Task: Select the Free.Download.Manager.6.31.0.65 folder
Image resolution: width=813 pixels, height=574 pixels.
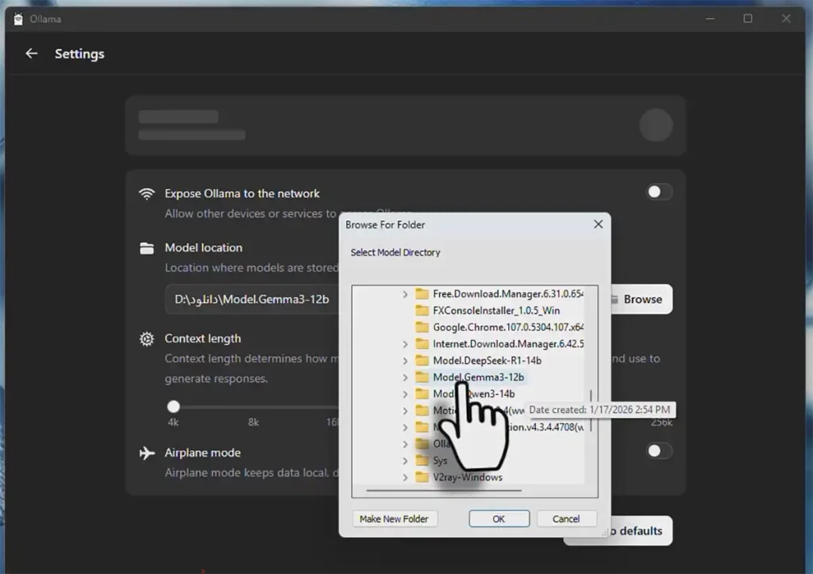Action: [x=508, y=294]
